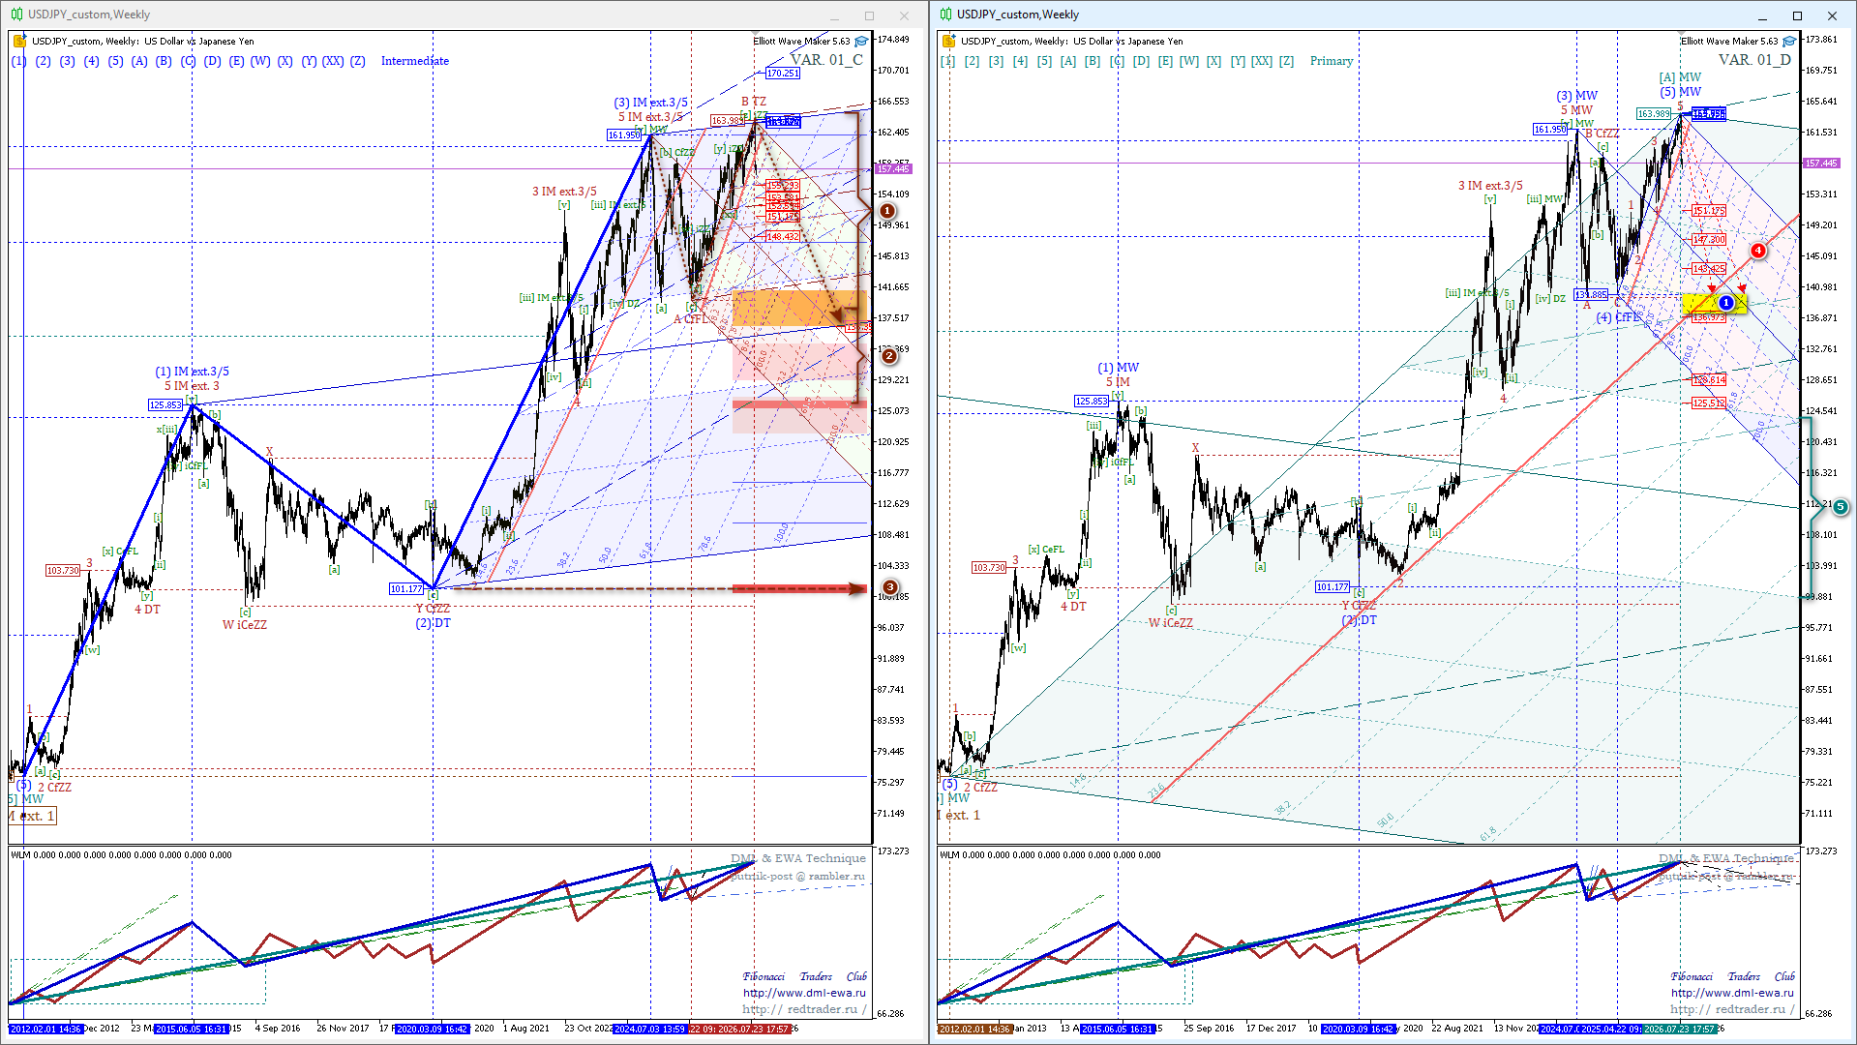
Task: Select wave label (2) in left chart
Action: point(44,61)
